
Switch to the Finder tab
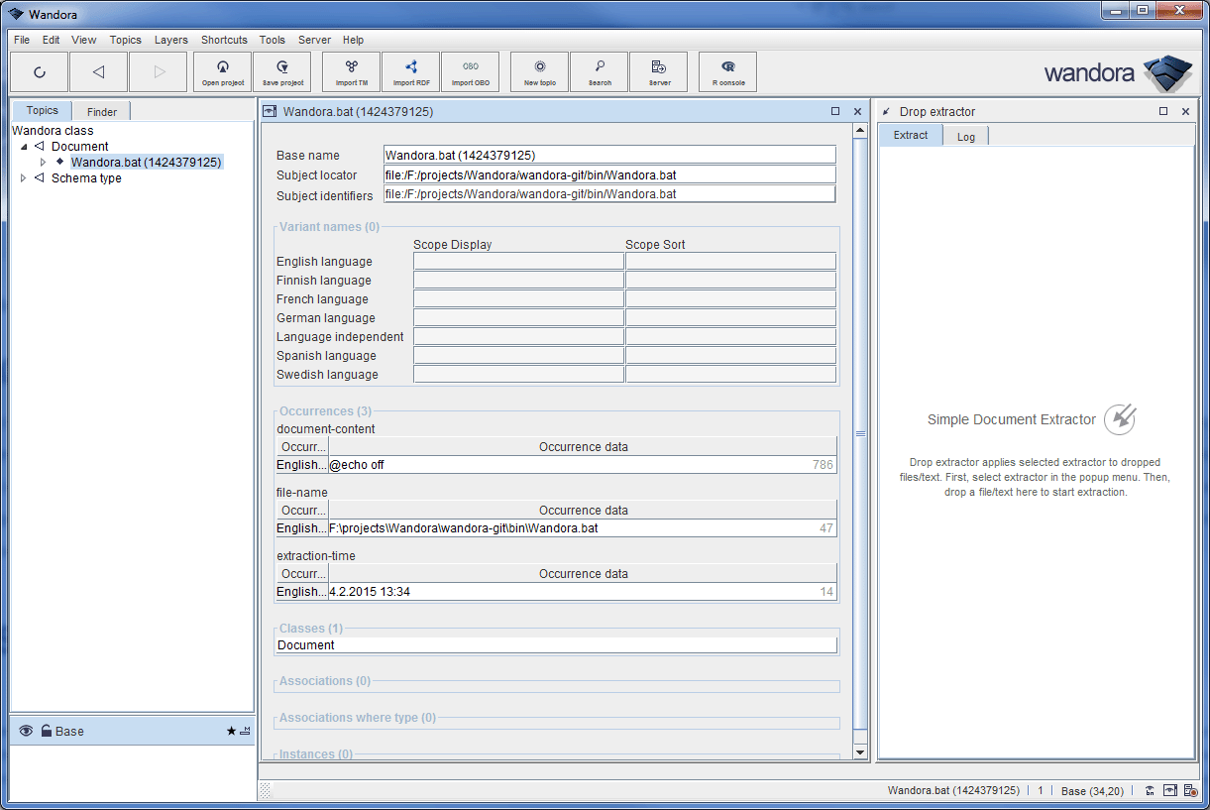[x=100, y=110]
